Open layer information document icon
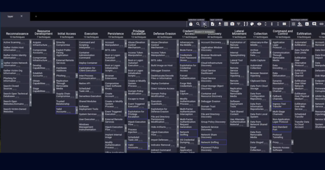 point(212,24)
